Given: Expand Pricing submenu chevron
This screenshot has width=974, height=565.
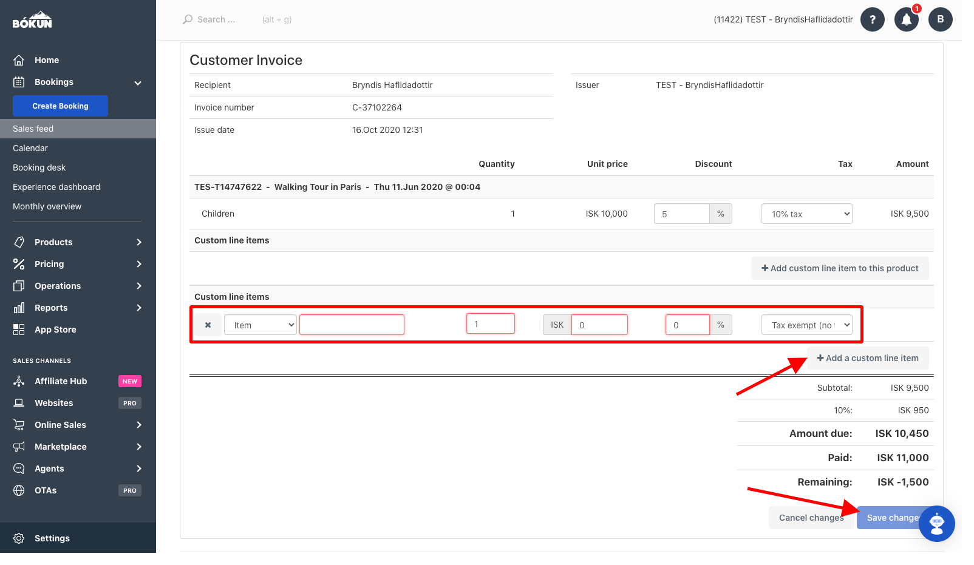Looking at the screenshot, I should click(x=139, y=264).
